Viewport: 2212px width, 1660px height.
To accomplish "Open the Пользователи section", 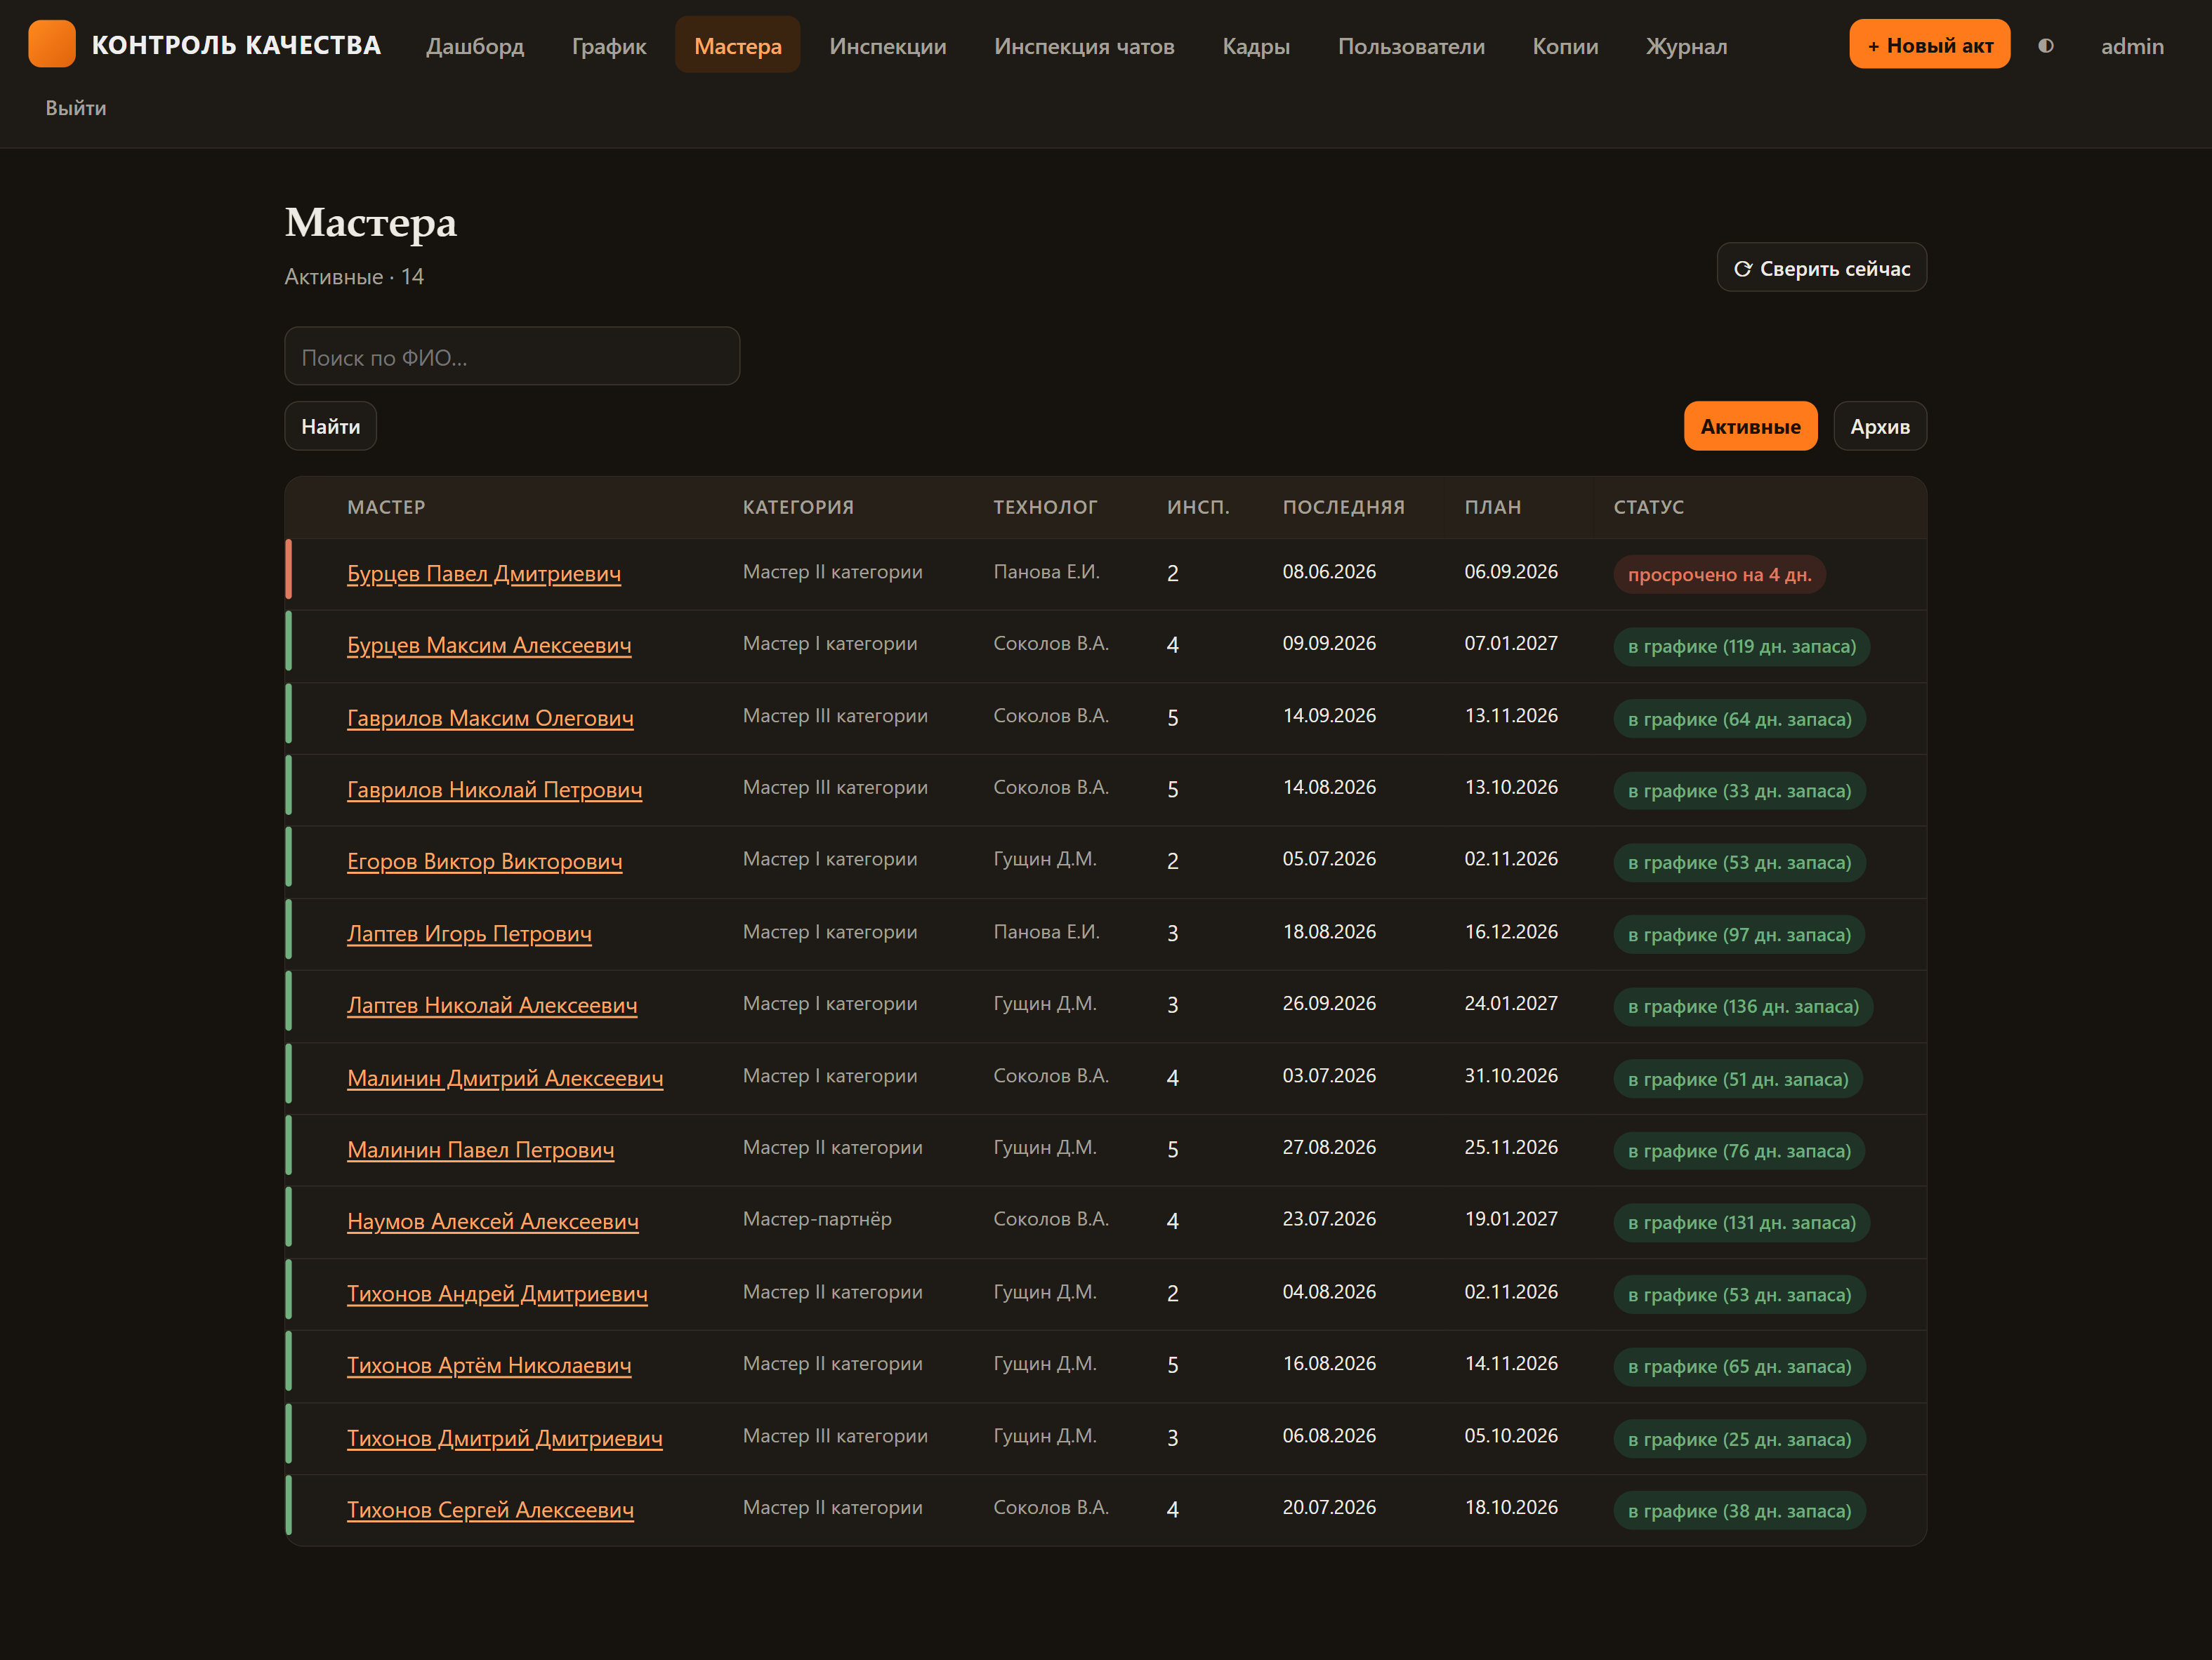I will coord(1411,46).
